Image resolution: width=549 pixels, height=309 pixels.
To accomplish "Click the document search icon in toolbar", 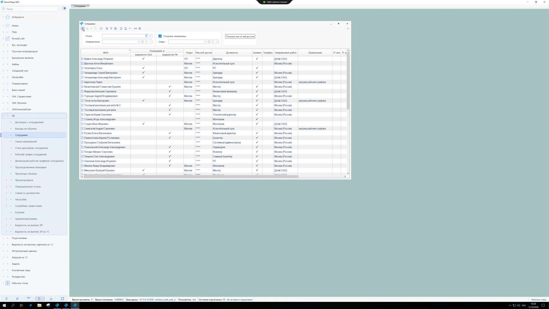I will pos(126,28).
